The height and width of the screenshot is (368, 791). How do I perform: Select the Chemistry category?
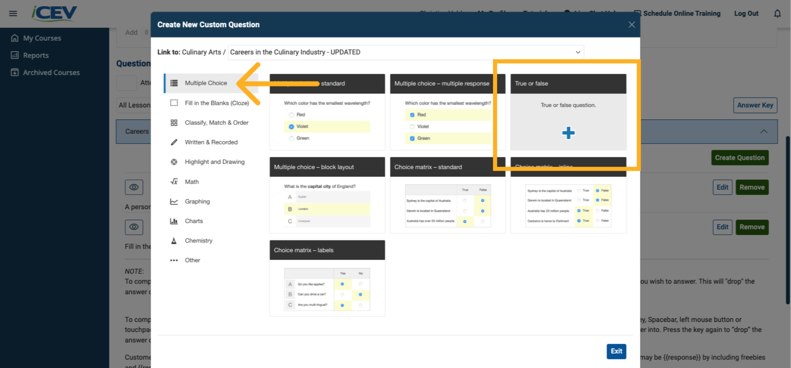pyautogui.click(x=211, y=241)
